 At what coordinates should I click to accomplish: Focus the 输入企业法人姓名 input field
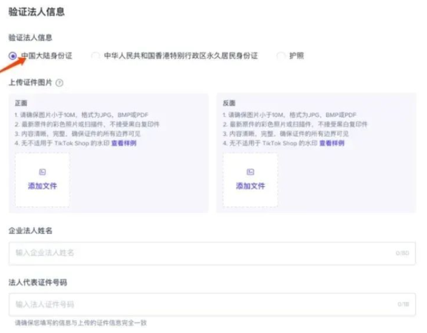199,253
